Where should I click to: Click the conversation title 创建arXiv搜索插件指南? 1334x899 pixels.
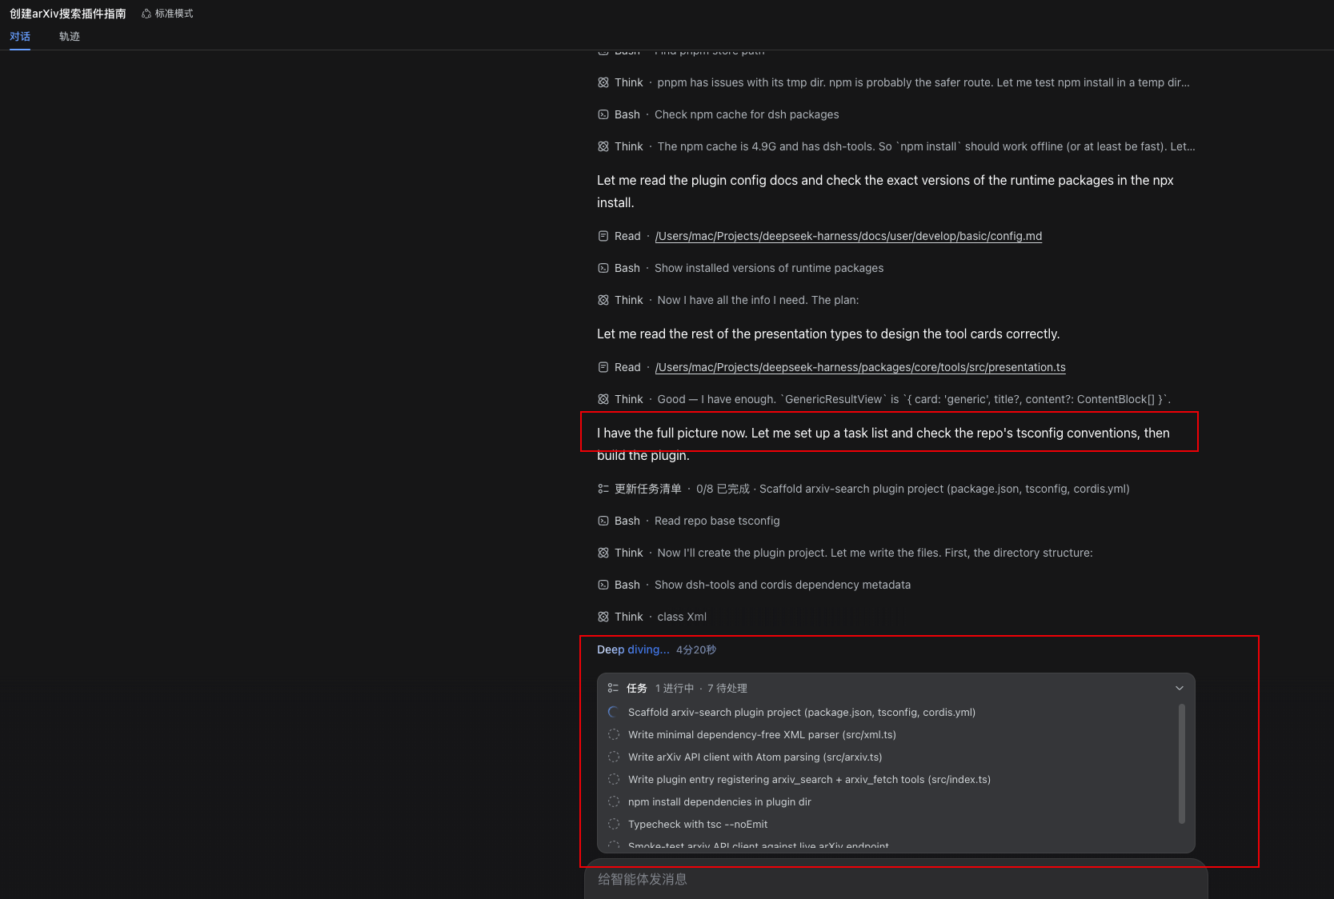click(68, 14)
